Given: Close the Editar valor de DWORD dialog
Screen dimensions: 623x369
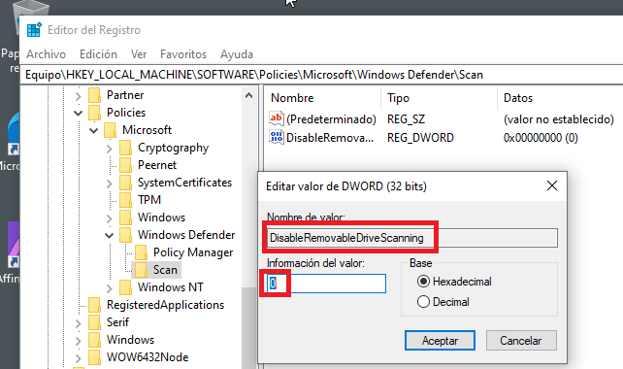Looking at the screenshot, I should [x=552, y=185].
